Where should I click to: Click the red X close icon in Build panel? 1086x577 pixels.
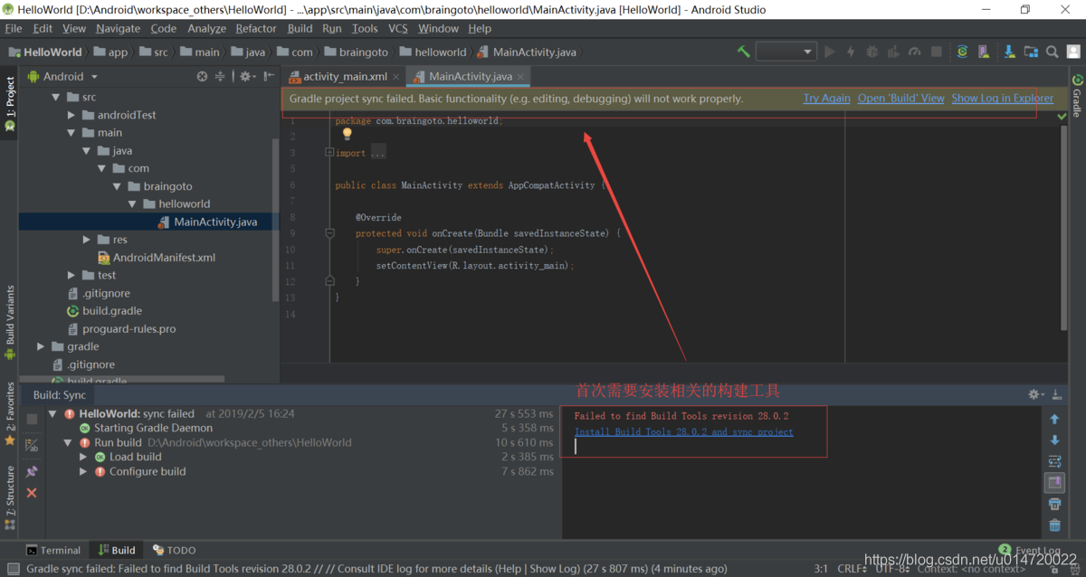(x=32, y=493)
